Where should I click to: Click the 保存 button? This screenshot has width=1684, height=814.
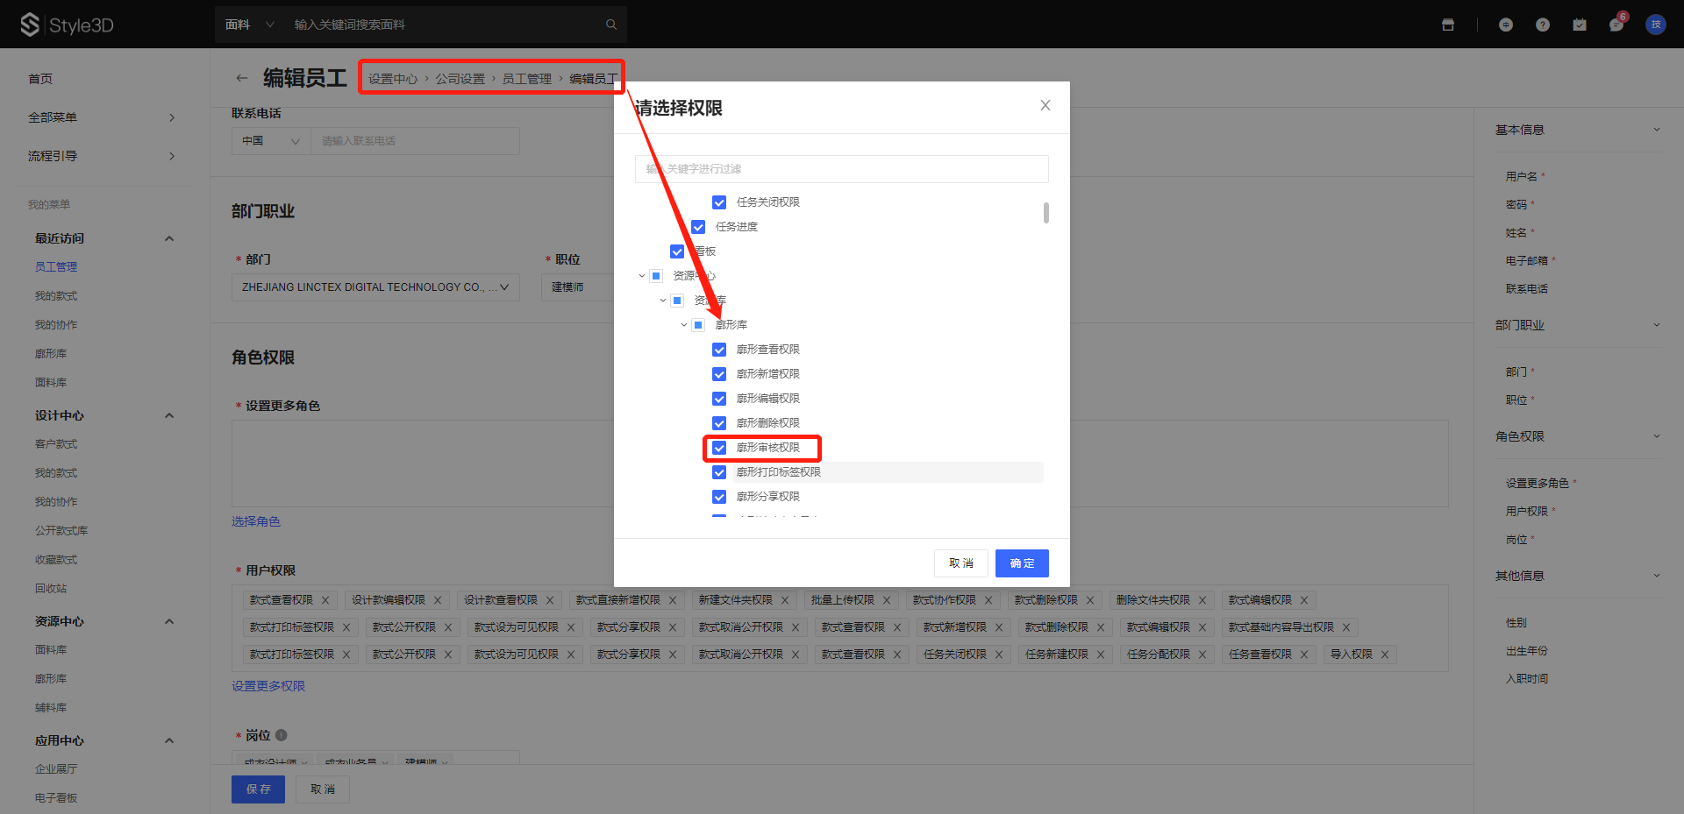tap(258, 789)
